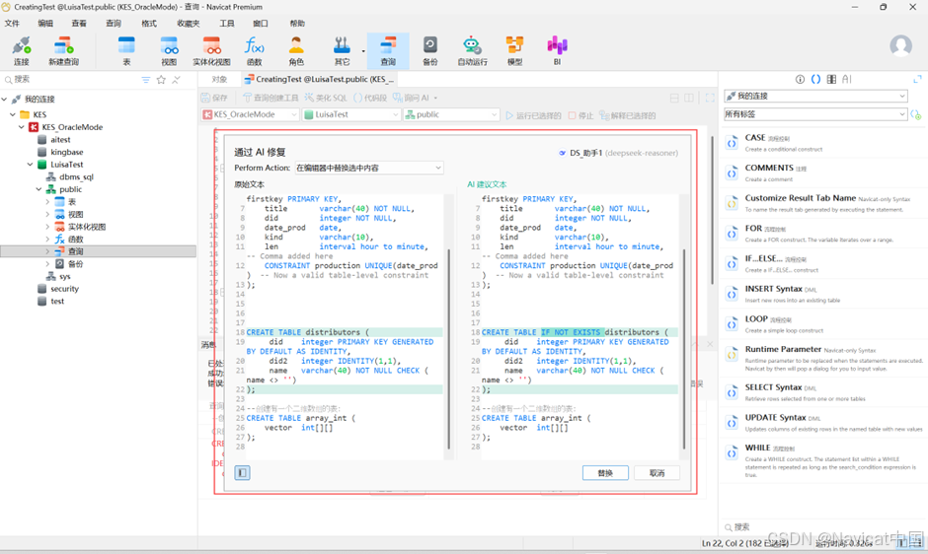Image resolution: width=928 pixels, height=554 pixels.
Task: Open the KES_OracleMode connection dropdown
Action: click(251, 114)
